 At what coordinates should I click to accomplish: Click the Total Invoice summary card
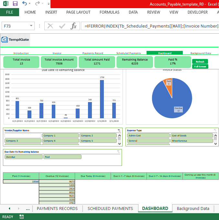click(x=21, y=62)
